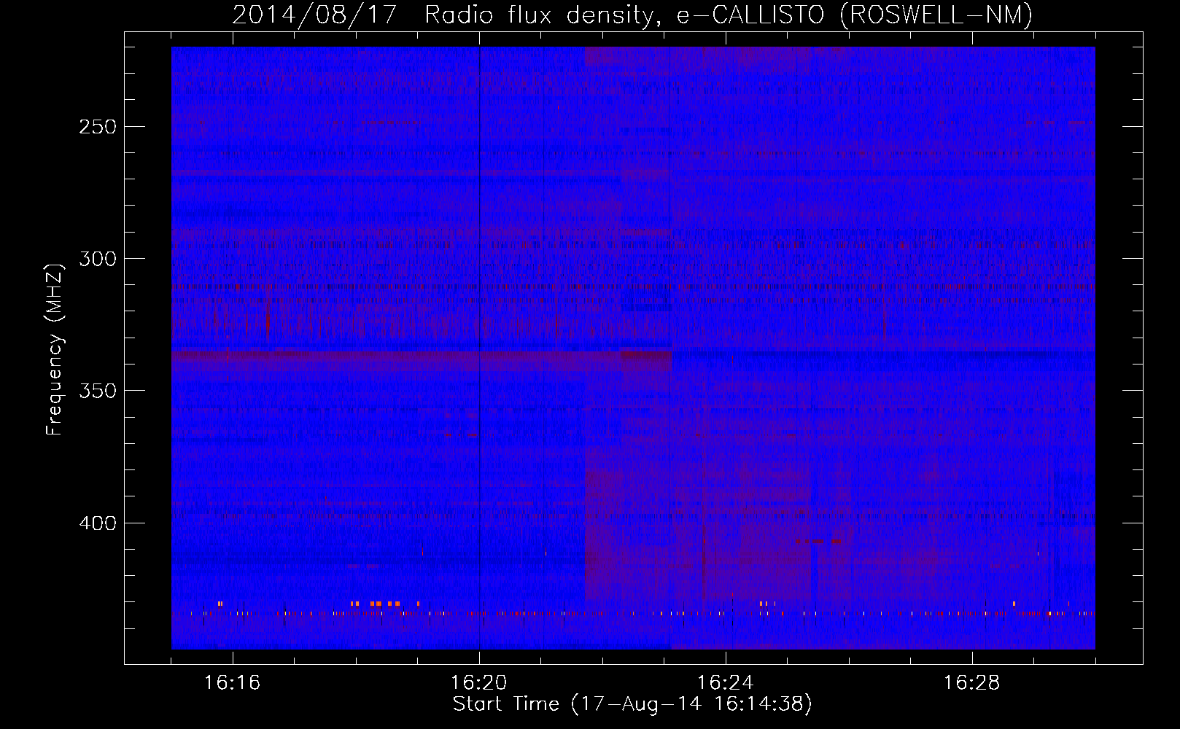Select the 250 frequency axis label

98,127
